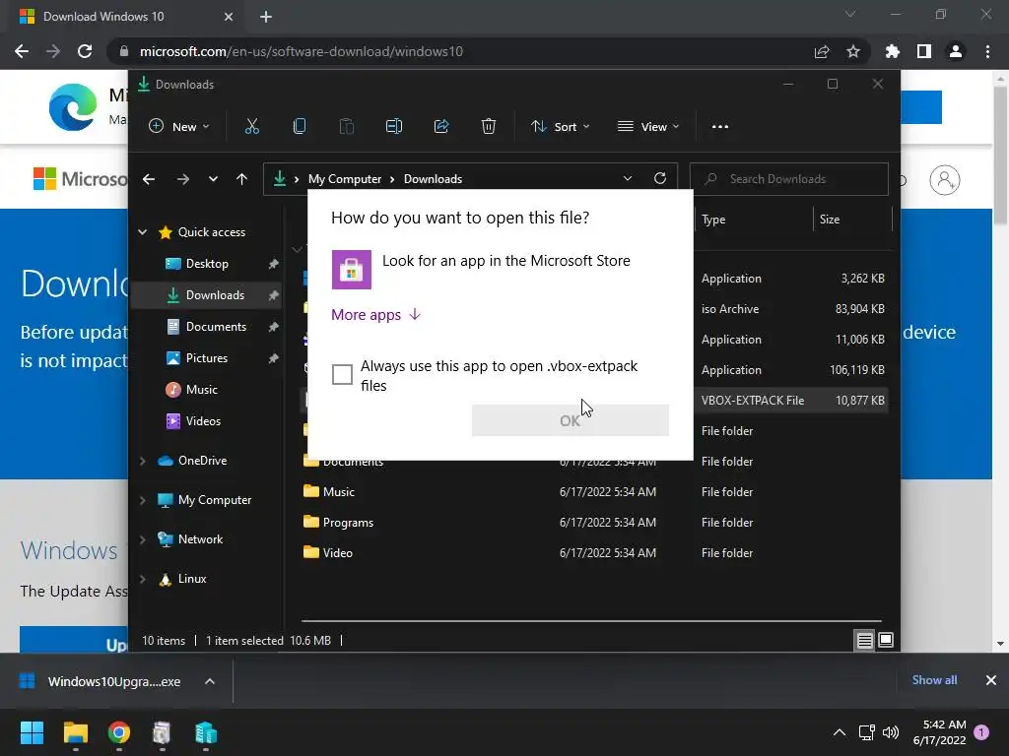The width and height of the screenshot is (1009, 756).
Task: Open Chrome side panel icon
Action: 924,51
